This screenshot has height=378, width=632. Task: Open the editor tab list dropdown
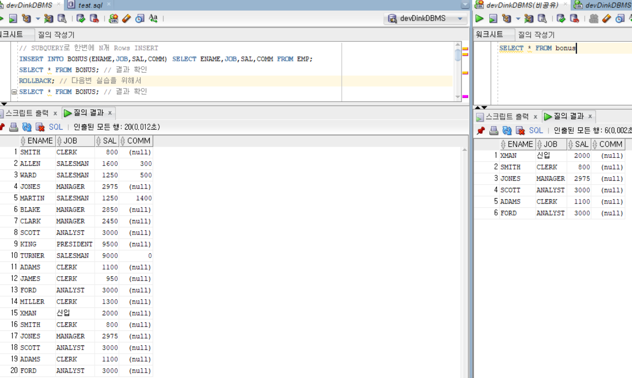[465, 5]
